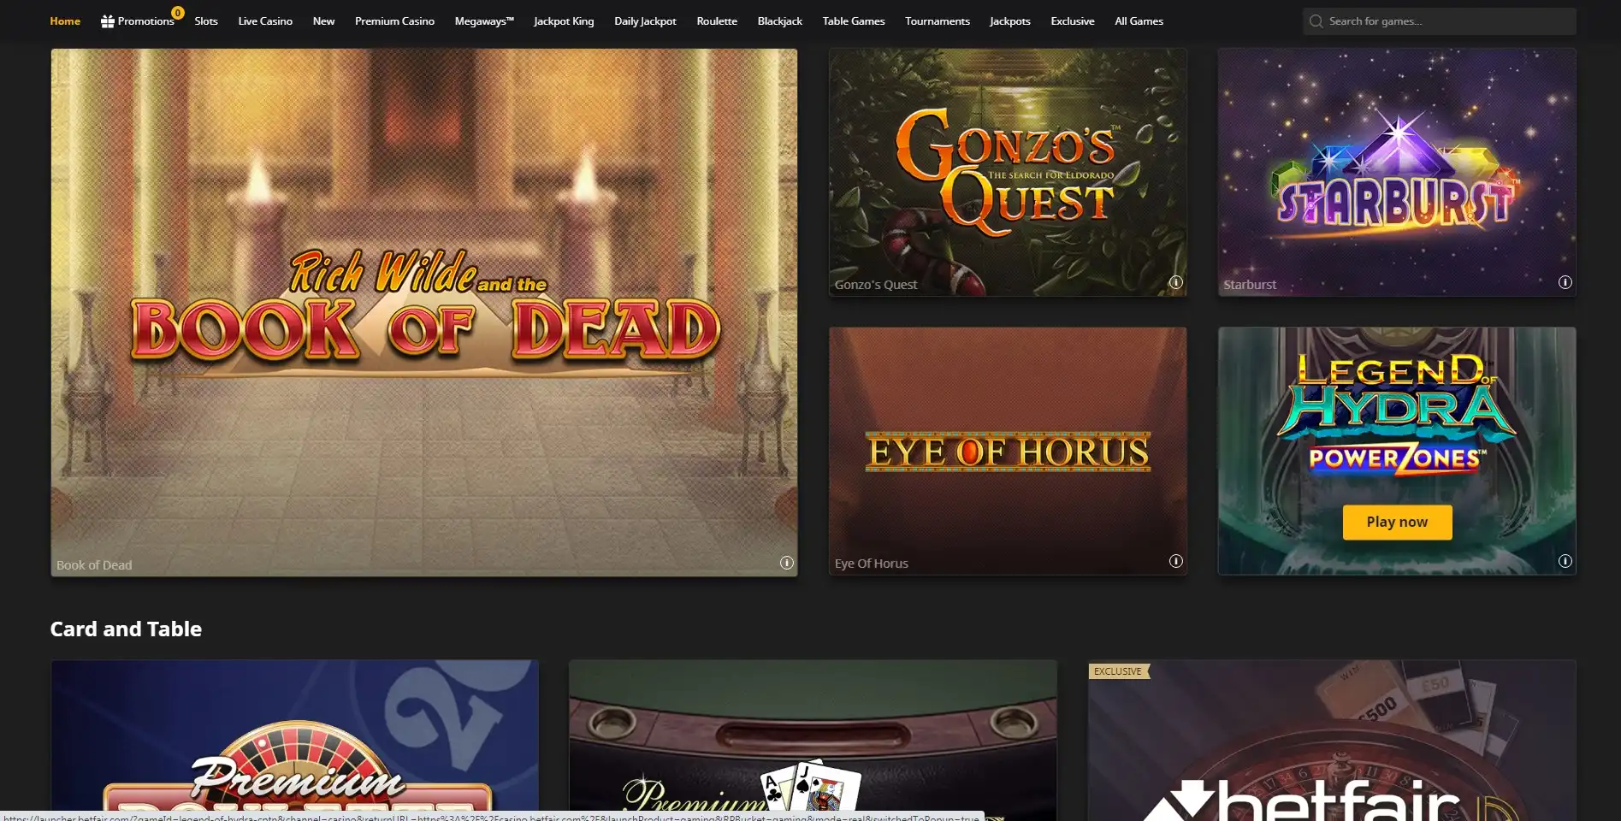Click the search magnifier icon
Viewport: 1621px width, 821px height.
click(x=1316, y=21)
